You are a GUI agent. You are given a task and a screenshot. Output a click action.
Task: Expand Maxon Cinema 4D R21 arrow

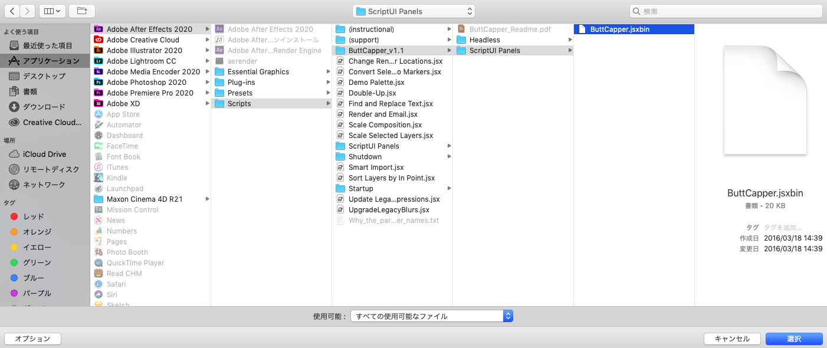[207, 199]
